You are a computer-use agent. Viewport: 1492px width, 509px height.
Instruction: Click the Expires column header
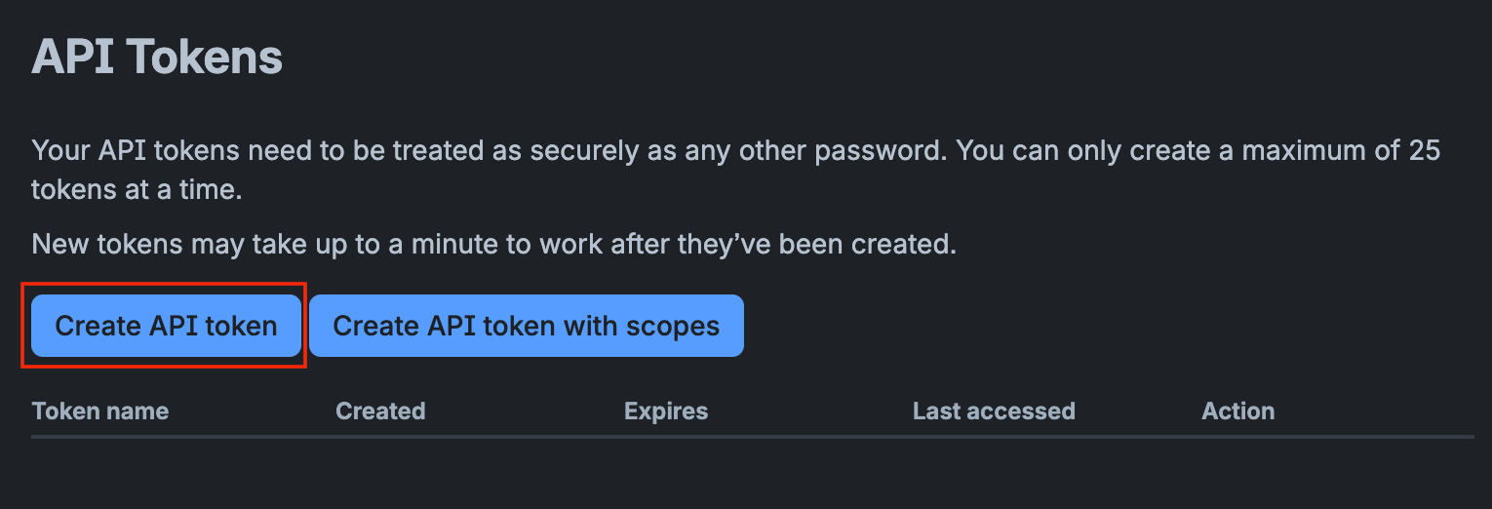[666, 411]
